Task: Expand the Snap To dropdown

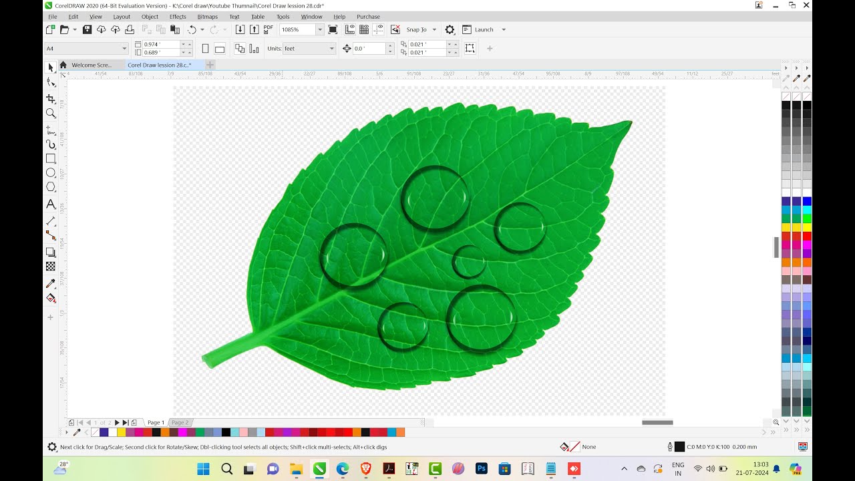Action: (x=434, y=29)
